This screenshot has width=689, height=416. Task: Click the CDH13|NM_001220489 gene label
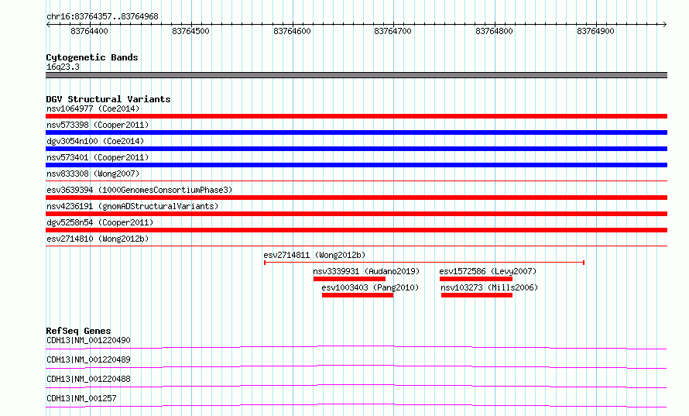click(88, 359)
